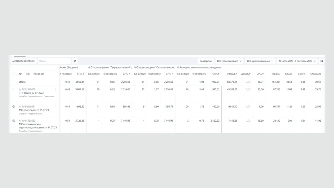Image resolution: width=334 pixels, height=188 pixels.
Task: Sort by the Расход, ₽ column header
Action: click(x=232, y=74)
